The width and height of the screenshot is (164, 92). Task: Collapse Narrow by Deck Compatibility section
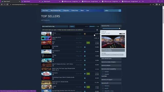coord(111,69)
